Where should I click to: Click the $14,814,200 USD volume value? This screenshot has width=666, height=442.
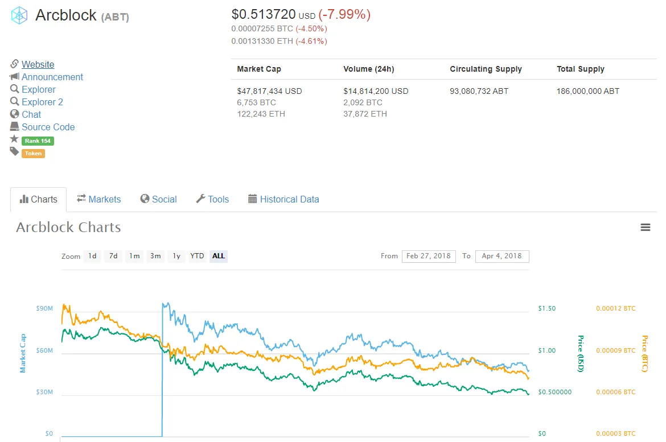tap(376, 91)
